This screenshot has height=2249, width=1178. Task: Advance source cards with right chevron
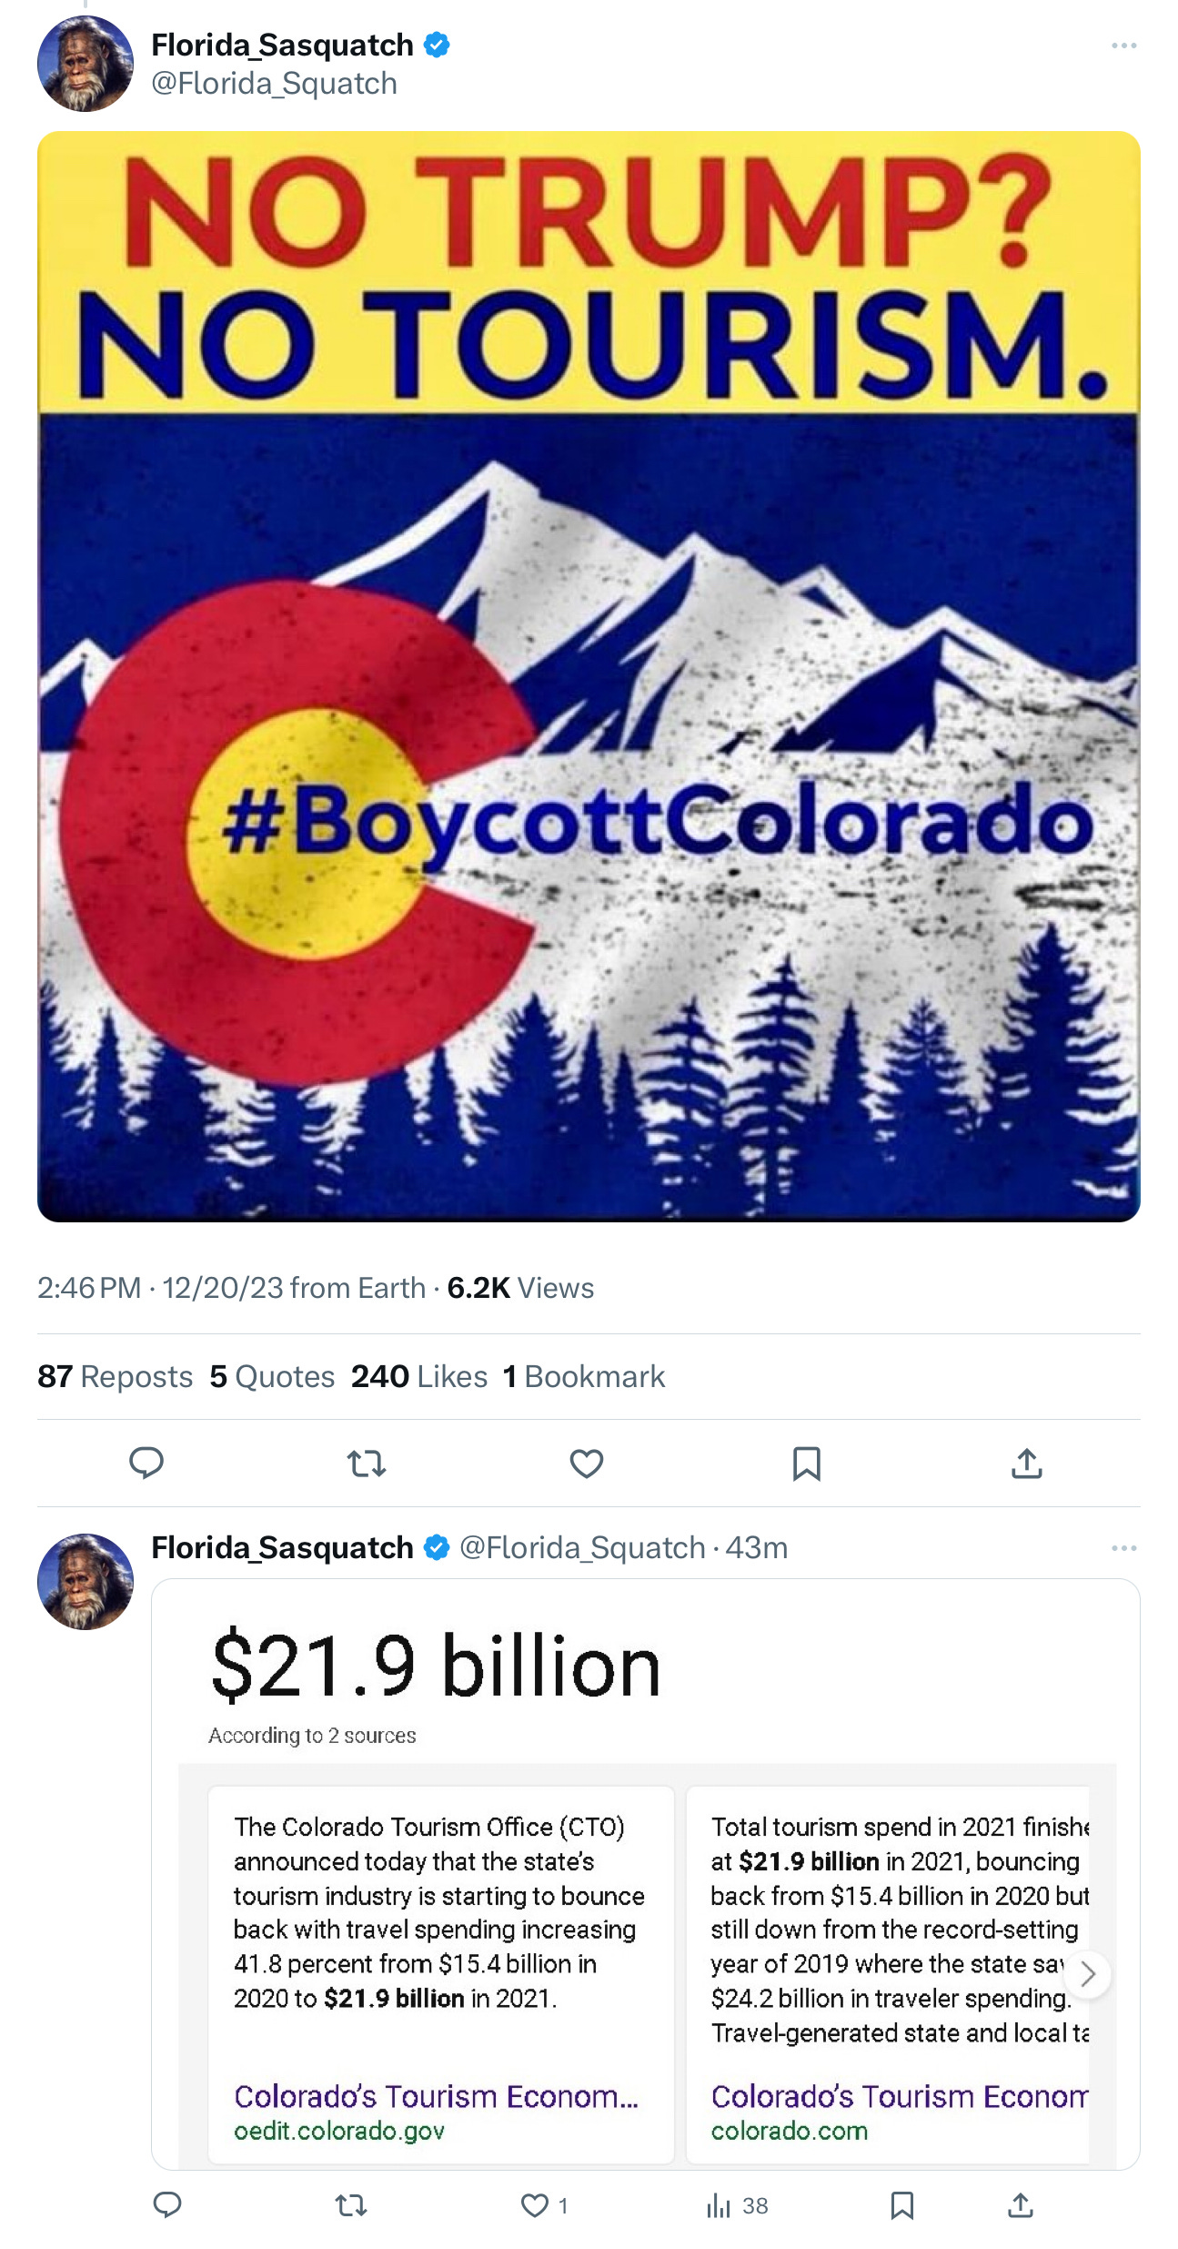(1087, 1974)
